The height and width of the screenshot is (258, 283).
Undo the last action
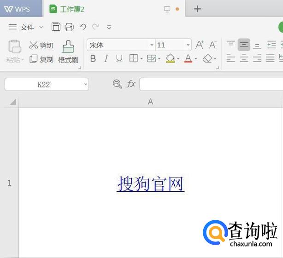click(x=83, y=27)
